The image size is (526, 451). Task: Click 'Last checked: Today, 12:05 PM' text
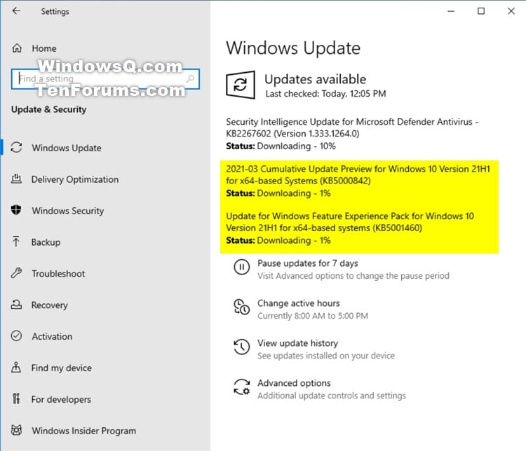[x=325, y=94]
